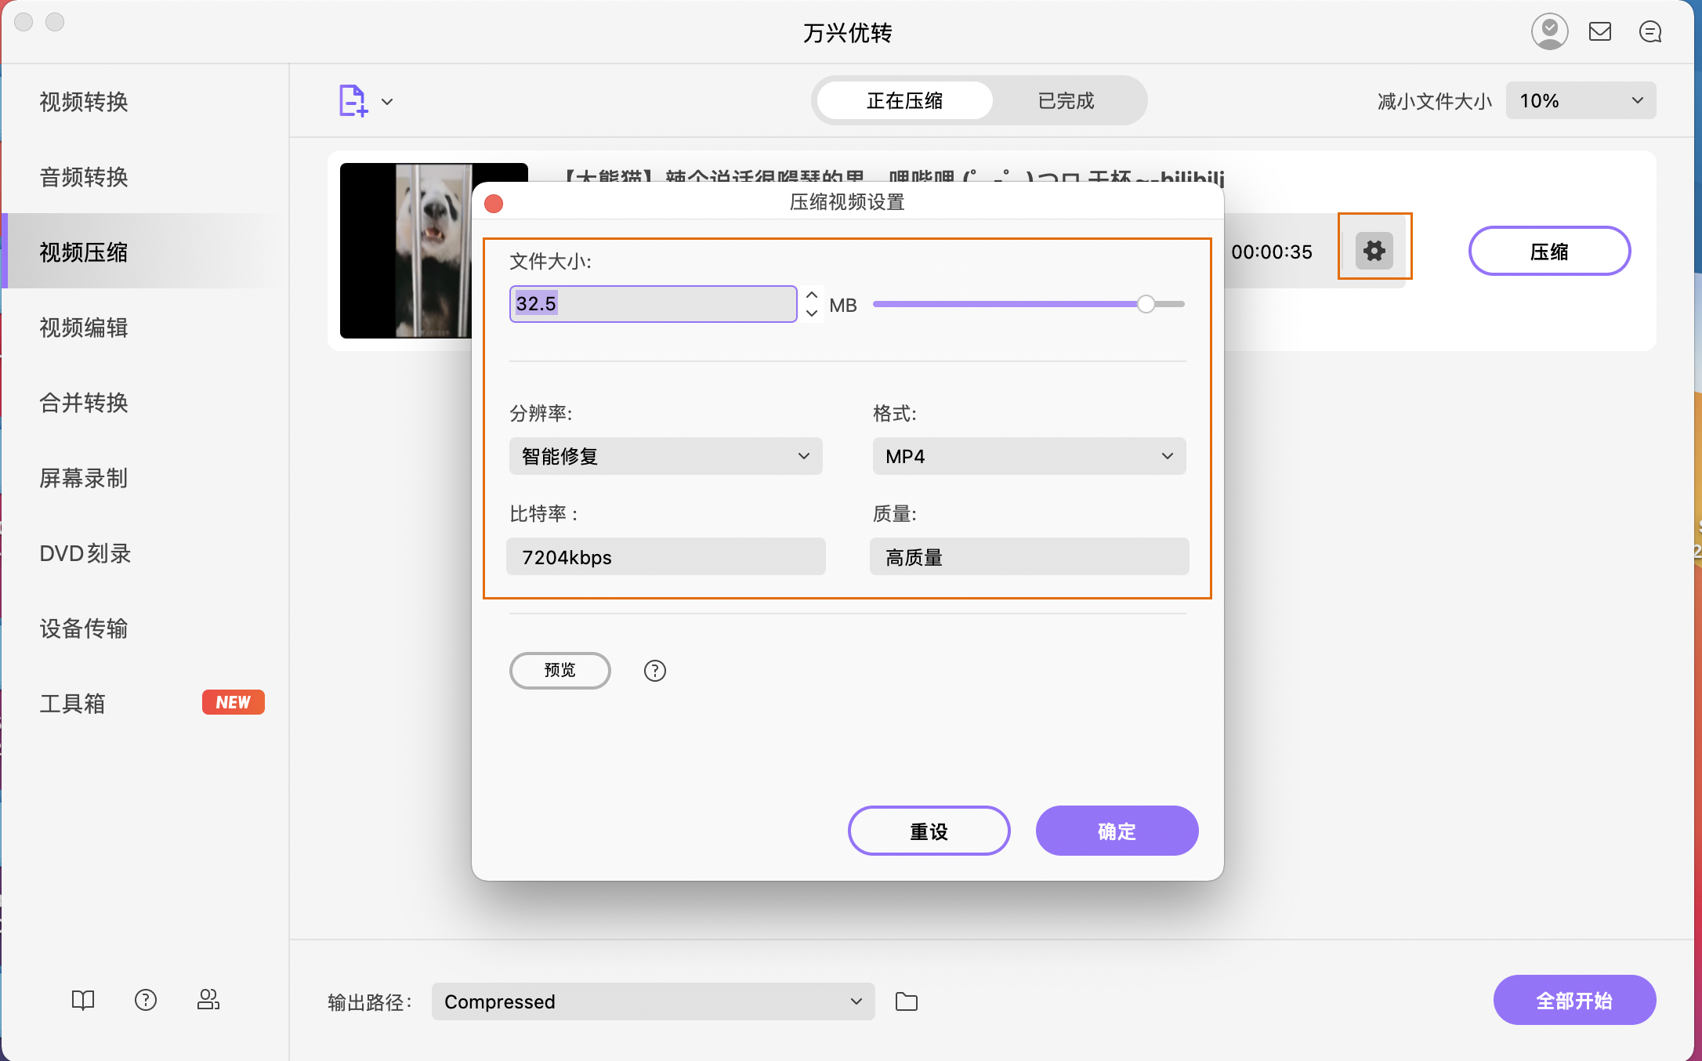Viewport: 1702px width, 1061px height.
Task: Click the message center icon at top right
Action: click(1649, 31)
